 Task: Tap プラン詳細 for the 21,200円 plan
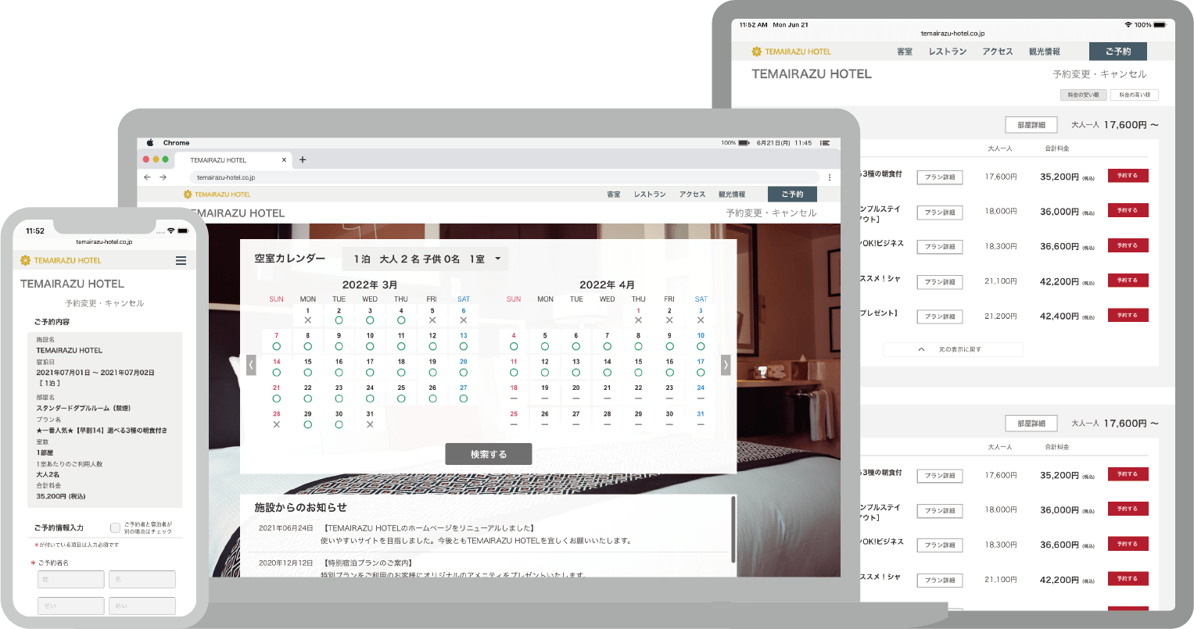(x=940, y=316)
